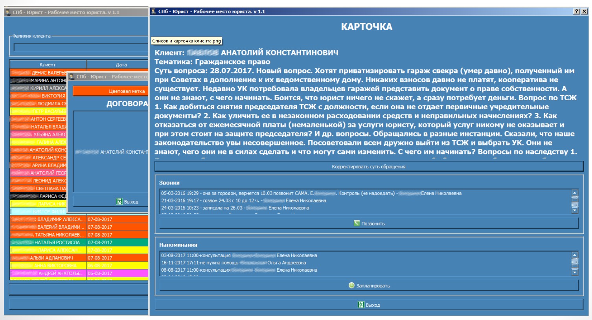
Task: Select call entry 24-03-2016 10:23
Action: click(235, 208)
